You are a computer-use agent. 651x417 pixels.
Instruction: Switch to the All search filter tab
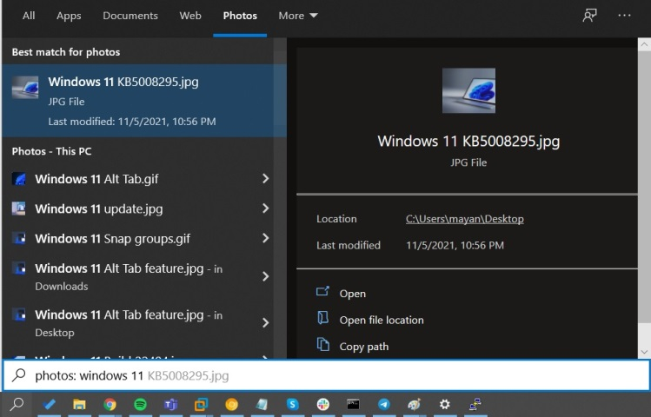[29, 16]
